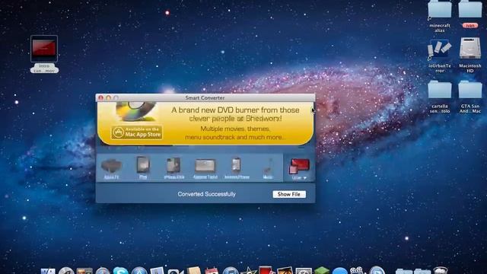Select the ivan folder on the desktop
487x274 pixels.
470,14
